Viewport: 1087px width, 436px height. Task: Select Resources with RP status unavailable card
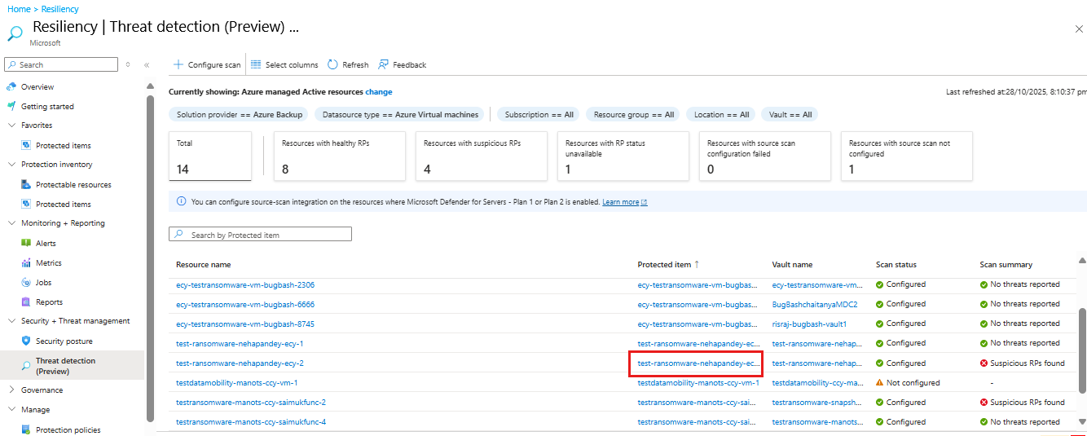pyautogui.click(x=623, y=156)
